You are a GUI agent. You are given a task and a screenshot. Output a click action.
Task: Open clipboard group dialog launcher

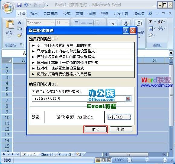pyautogui.click(x=21, y=45)
